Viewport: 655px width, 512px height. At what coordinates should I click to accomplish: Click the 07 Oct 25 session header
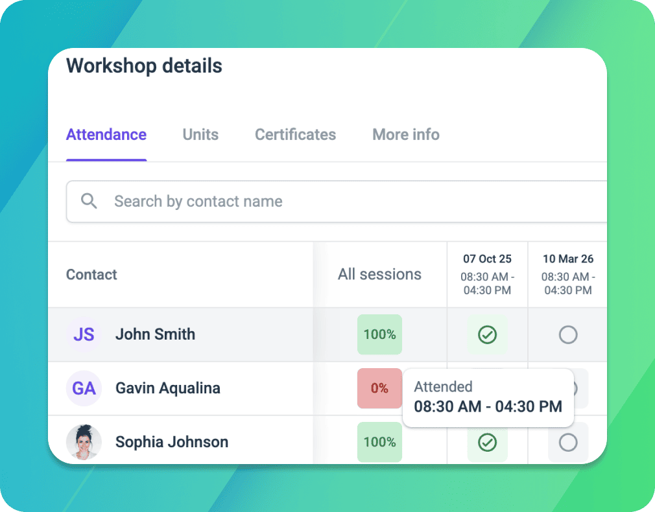click(487, 274)
